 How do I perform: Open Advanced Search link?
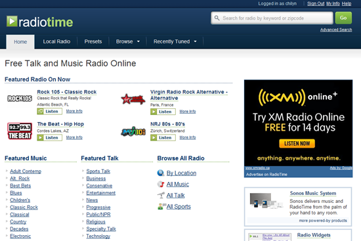coord(336,30)
